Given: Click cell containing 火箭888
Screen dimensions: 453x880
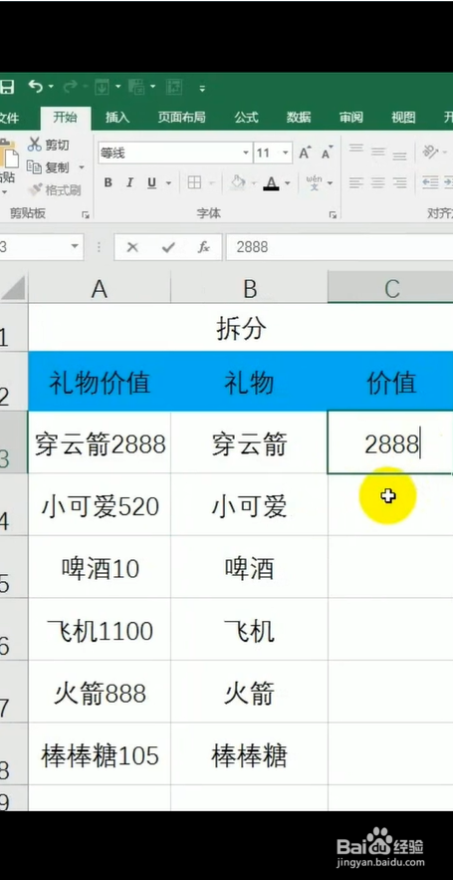Looking at the screenshot, I should (x=100, y=694).
